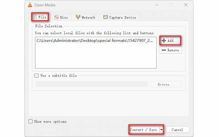
Task: Select the listed file path entry
Action: 95,41
